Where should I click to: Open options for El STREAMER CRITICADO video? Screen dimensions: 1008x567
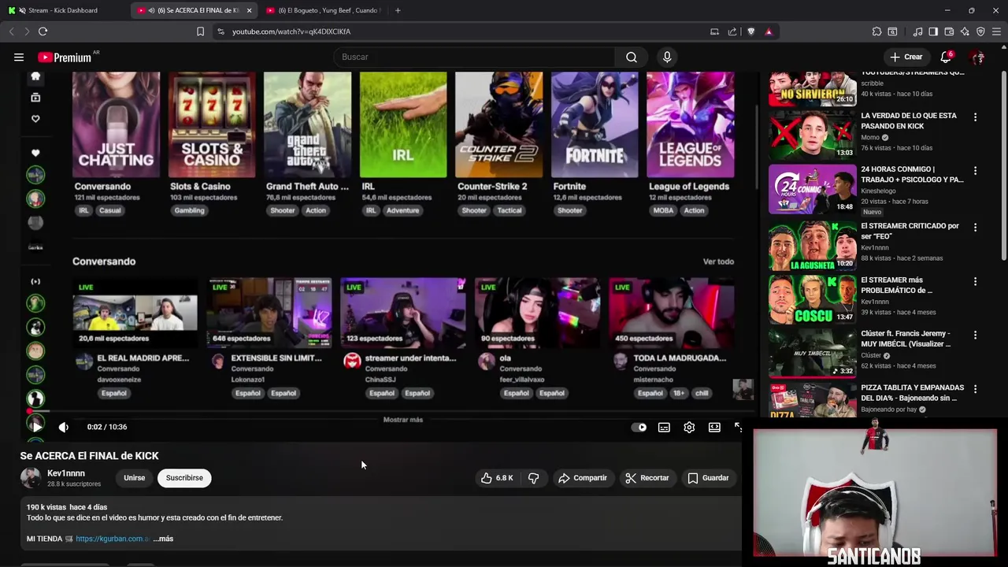point(975,227)
